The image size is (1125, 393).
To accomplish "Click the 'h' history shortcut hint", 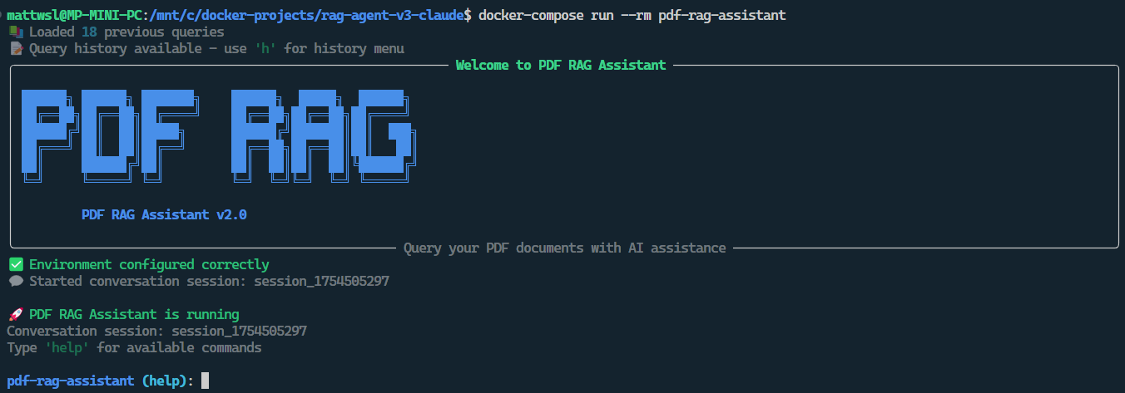I will pyautogui.click(x=265, y=48).
